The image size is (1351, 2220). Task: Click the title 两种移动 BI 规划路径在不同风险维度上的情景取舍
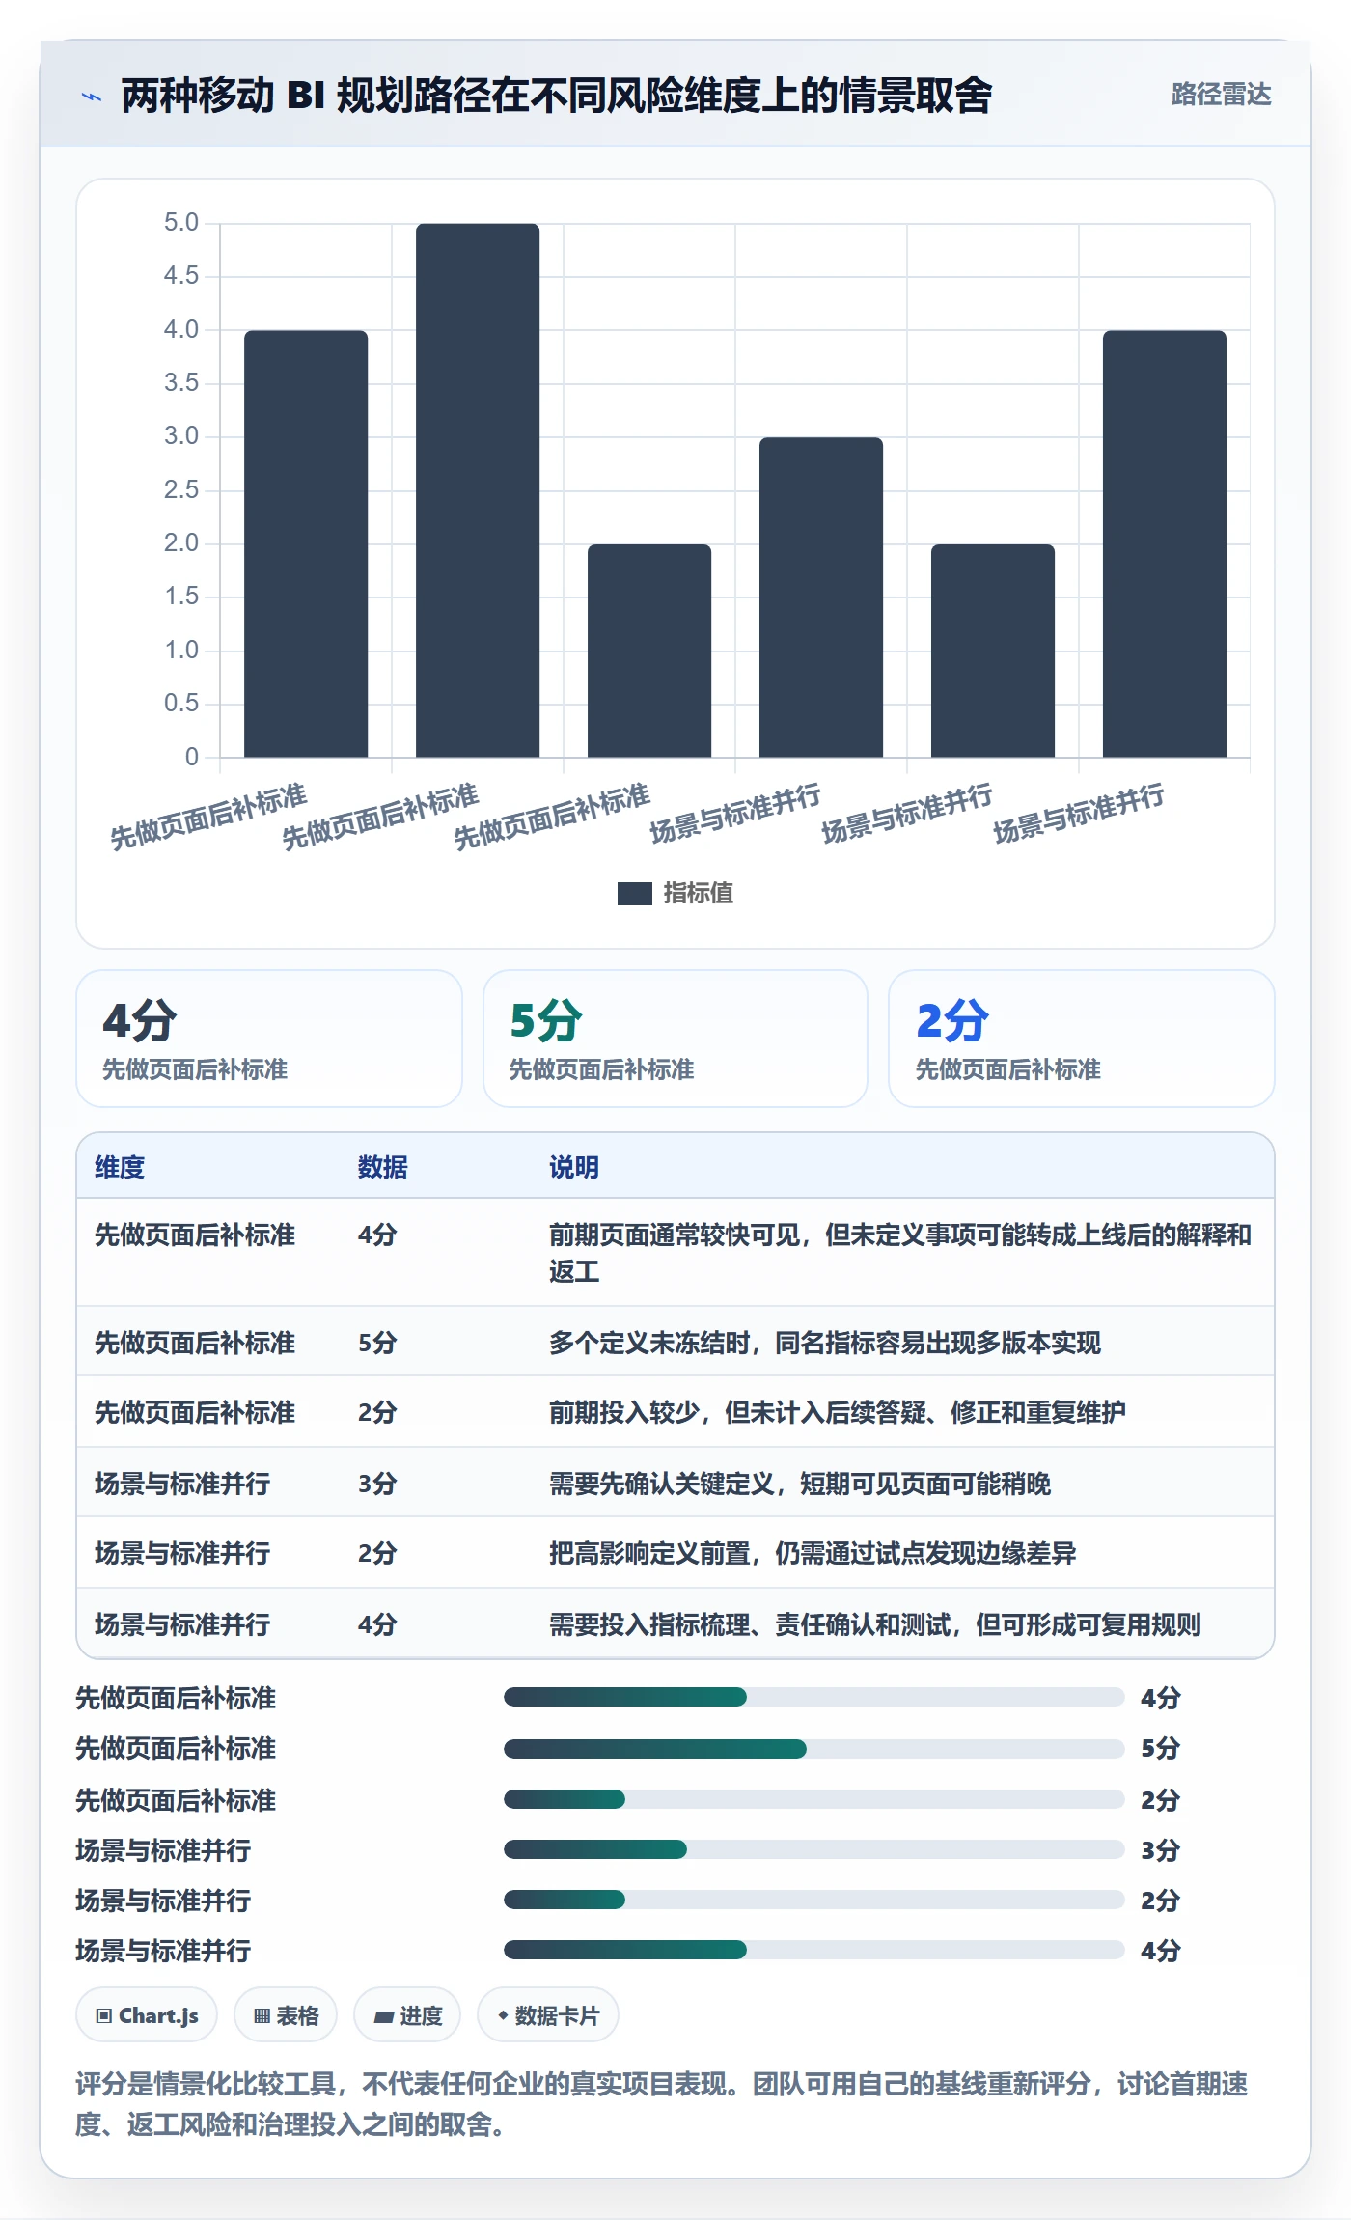[557, 96]
